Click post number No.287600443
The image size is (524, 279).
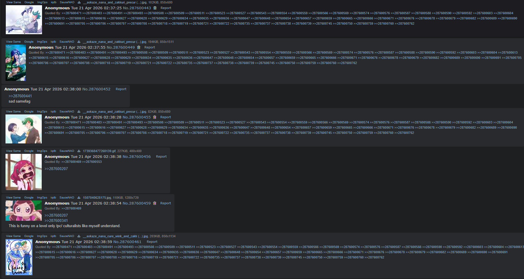[137, 8]
